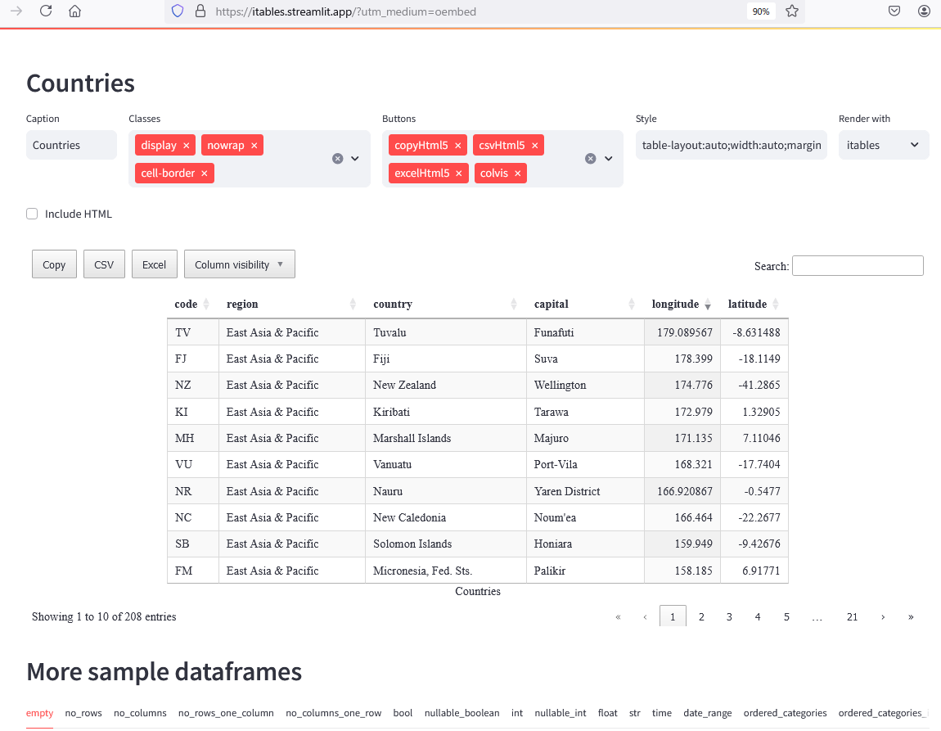The height and width of the screenshot is (731, 941).
Task: Jump to the last page of entries
Action: 911,616
